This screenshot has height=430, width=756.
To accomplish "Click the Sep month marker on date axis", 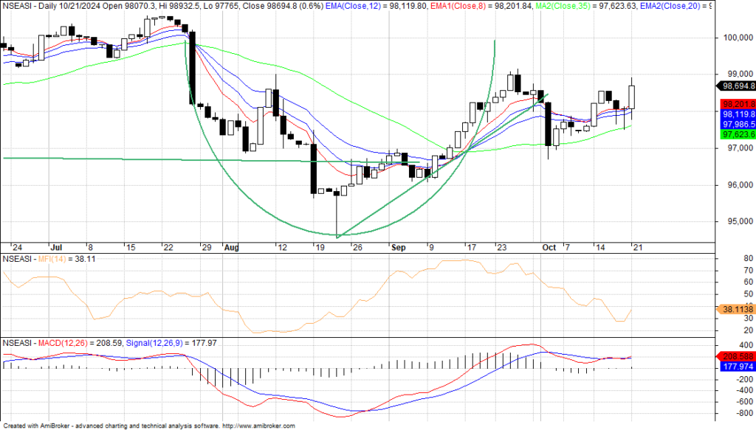I will coord(399,248).
